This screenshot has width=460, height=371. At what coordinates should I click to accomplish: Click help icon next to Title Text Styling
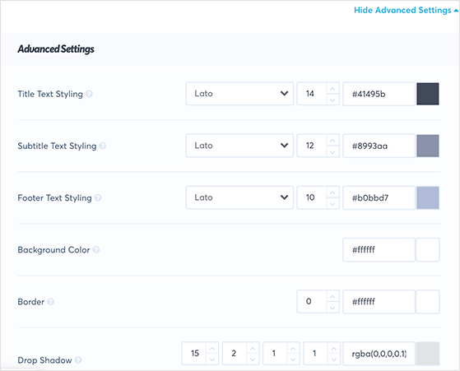(x=89, y=94)
